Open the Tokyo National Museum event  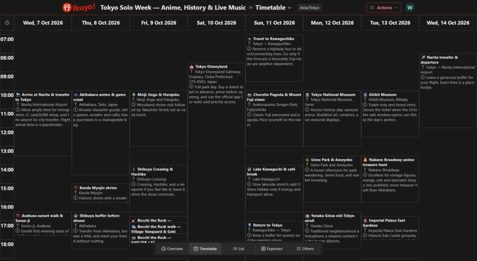tap(332, 118)
